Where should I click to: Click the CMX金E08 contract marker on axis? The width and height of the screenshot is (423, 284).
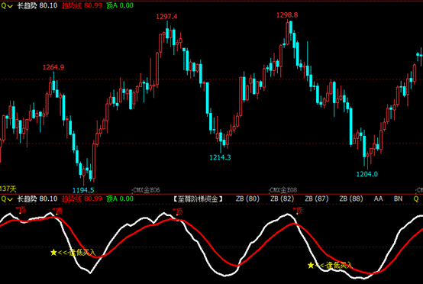click(x=283, y=190)
